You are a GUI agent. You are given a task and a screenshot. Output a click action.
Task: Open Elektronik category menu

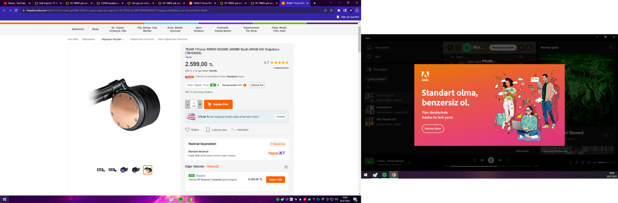click(78, 29)
